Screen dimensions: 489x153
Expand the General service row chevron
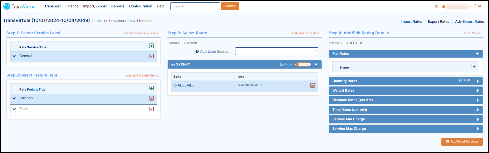coord(14,56)
